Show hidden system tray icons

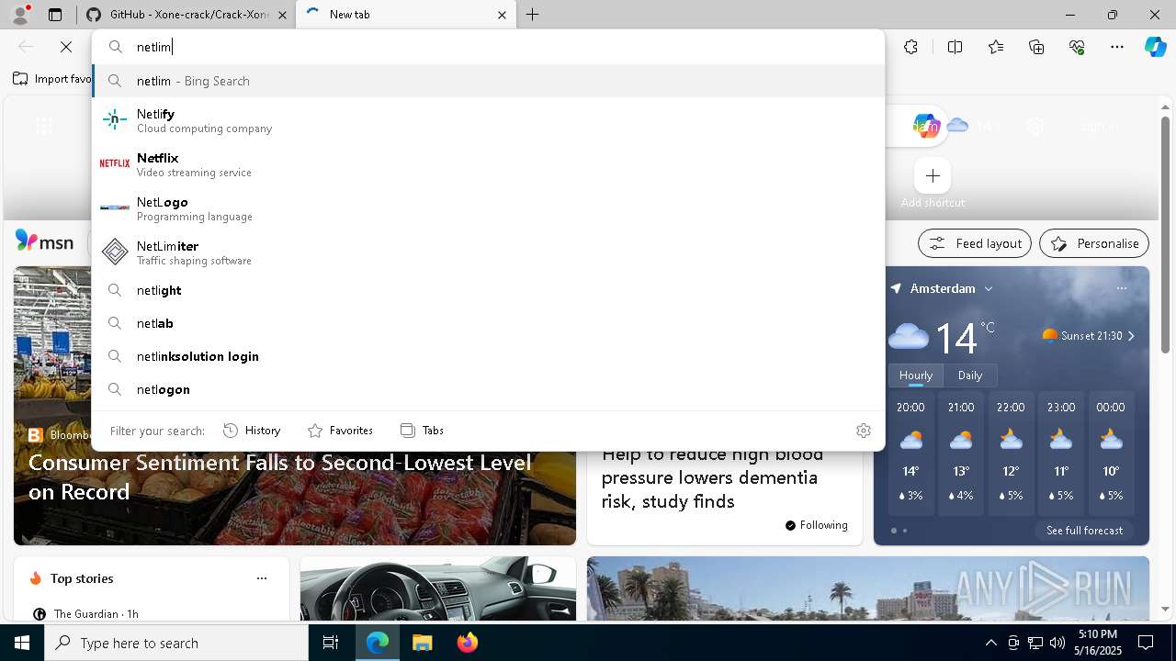990,643
